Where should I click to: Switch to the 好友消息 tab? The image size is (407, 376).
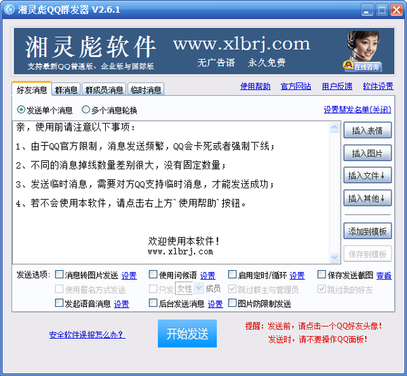tap(32, 90)
